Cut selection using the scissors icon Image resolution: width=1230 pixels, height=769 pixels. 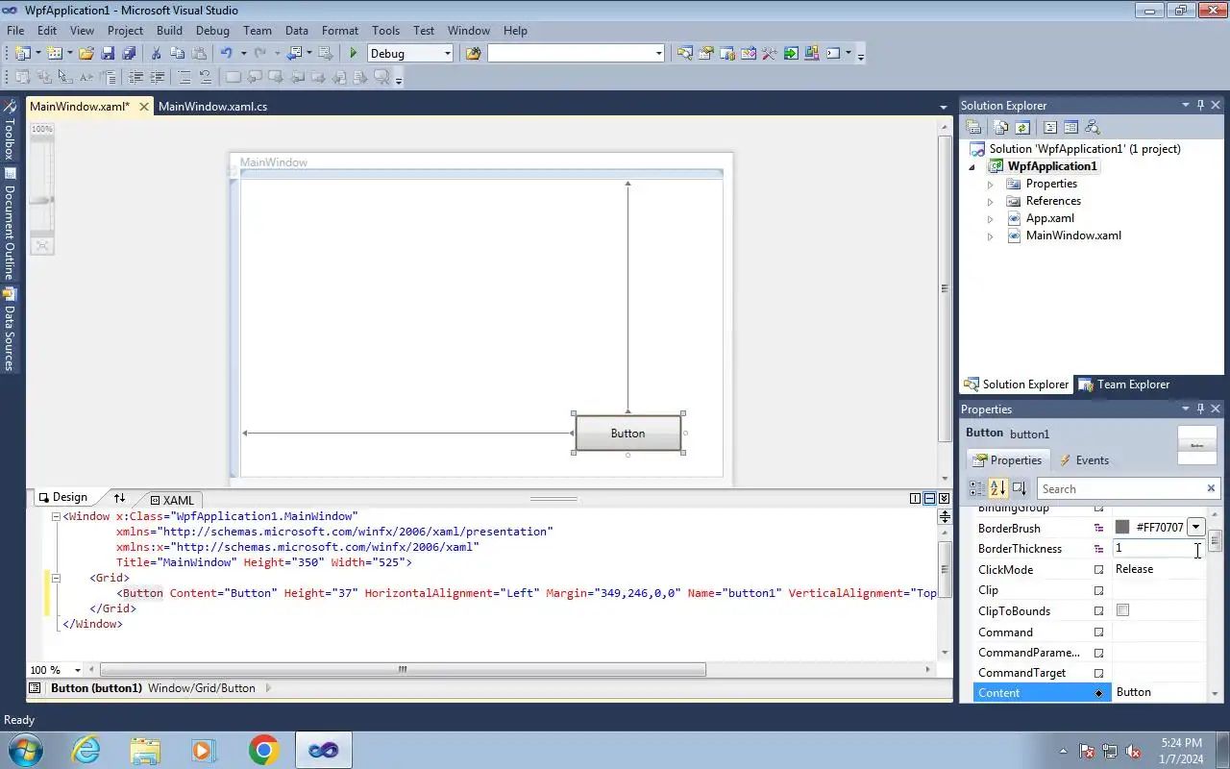pos(156,54)
